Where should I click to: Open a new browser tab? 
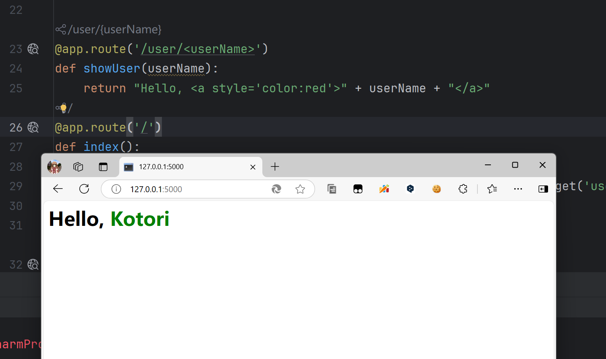coord(275,167)
